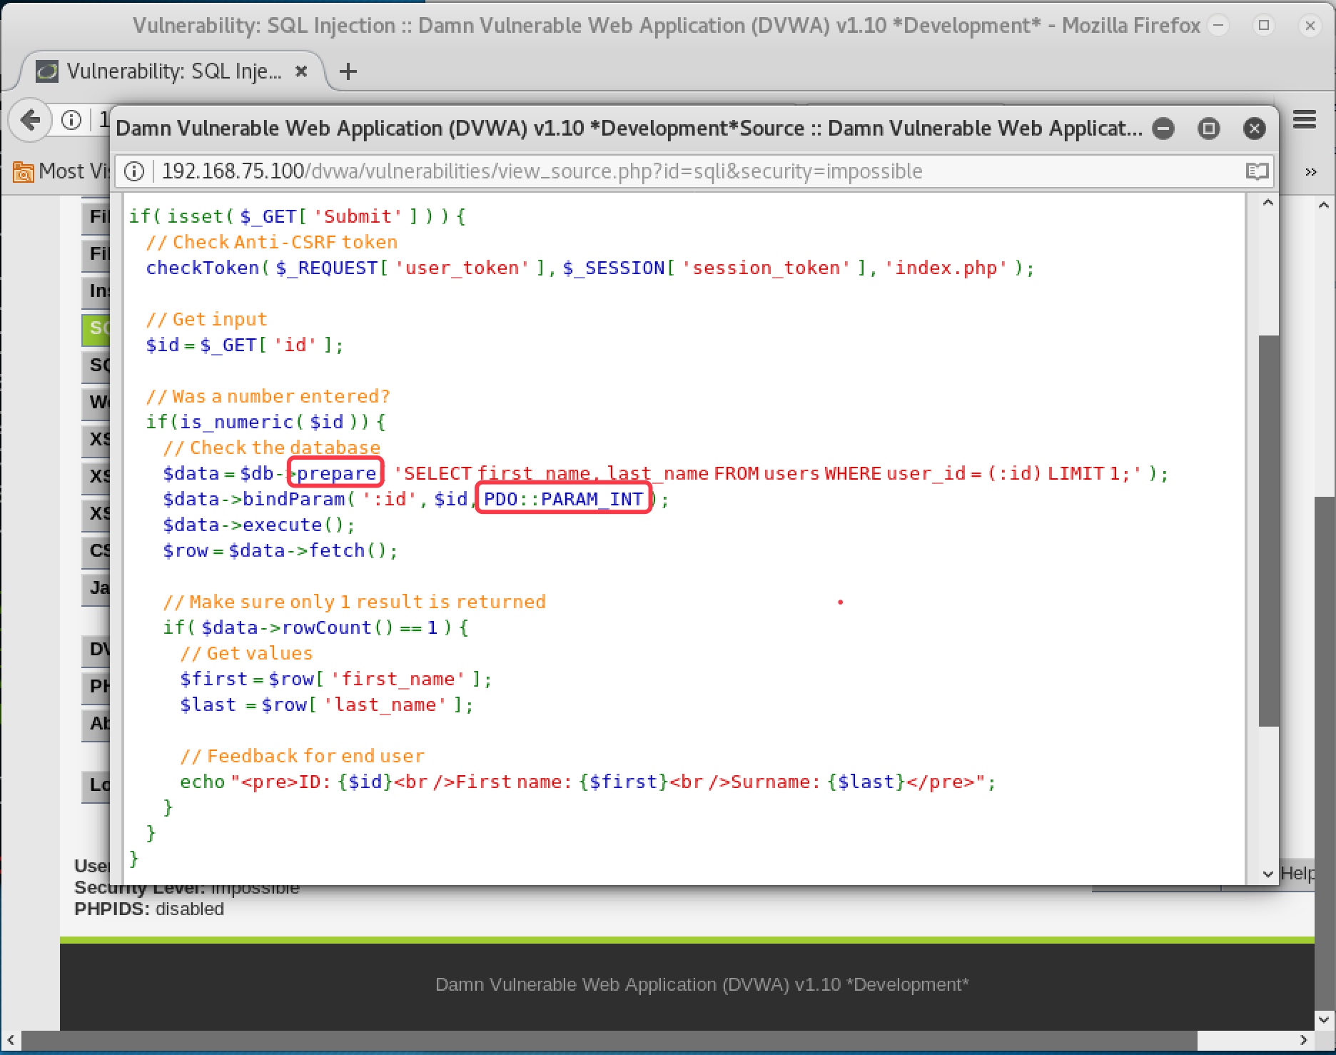
Task: Click the "$row = $data->fetch();" line
Action: click(x=280, y=550)
